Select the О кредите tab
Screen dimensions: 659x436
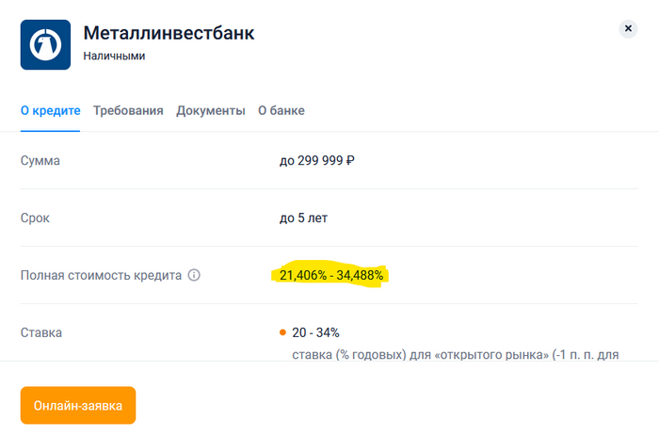(x=51, y=111)
